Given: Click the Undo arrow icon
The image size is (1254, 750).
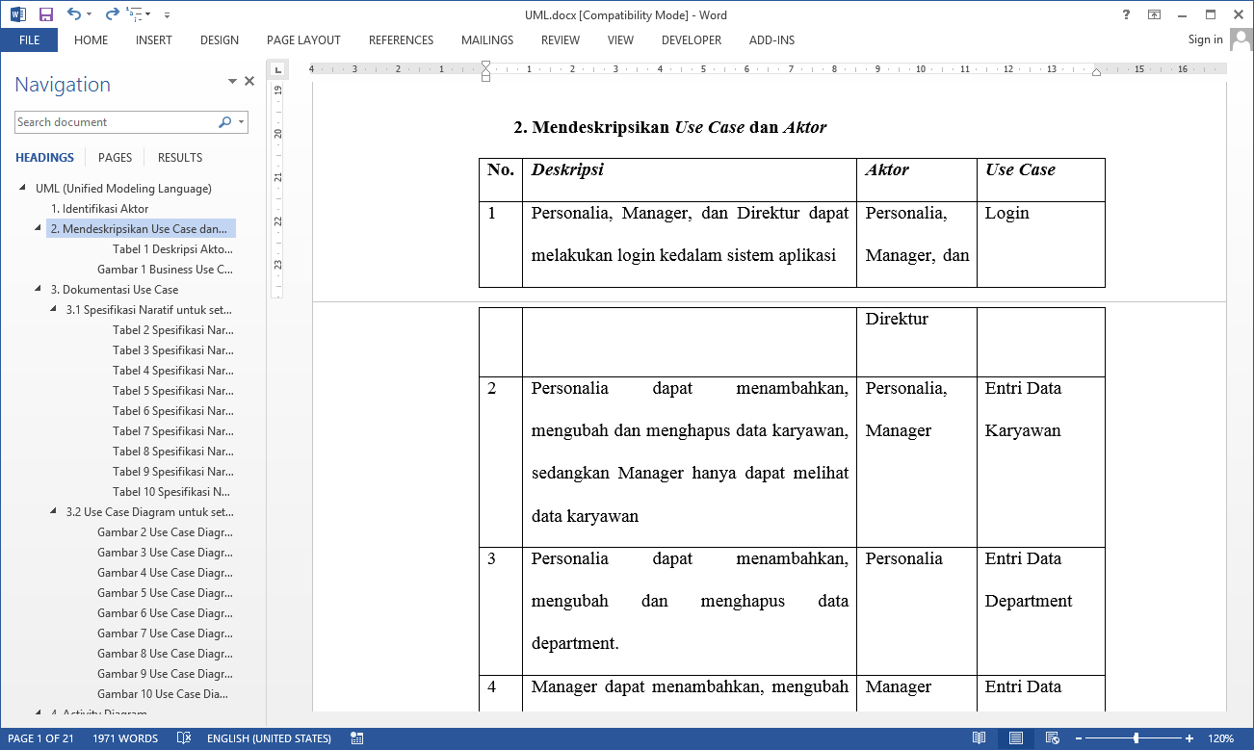Looking at the screenshot, I should coord(73,14).
